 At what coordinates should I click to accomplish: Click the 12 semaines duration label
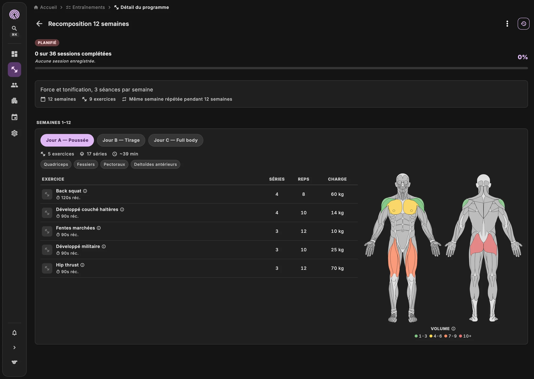[58, 99]
